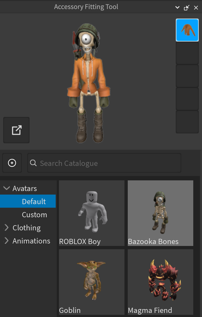The height and width of the screenshot is (317, 202).
Task: Collapse the Avatars tree section
Action: 6,188
